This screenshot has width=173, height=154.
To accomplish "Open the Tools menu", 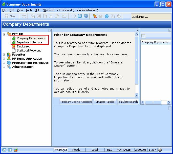I will (29, 10).
